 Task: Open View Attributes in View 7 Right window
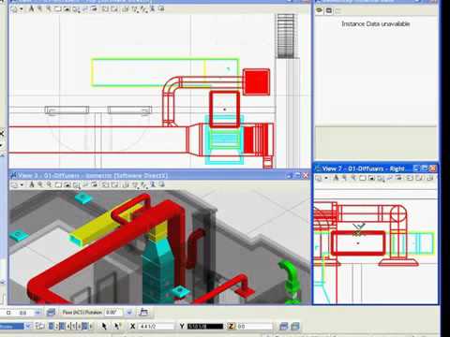click(319, 178)
